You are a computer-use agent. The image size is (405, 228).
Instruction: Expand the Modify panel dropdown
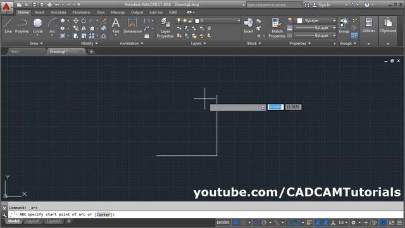tap(89, 44)
